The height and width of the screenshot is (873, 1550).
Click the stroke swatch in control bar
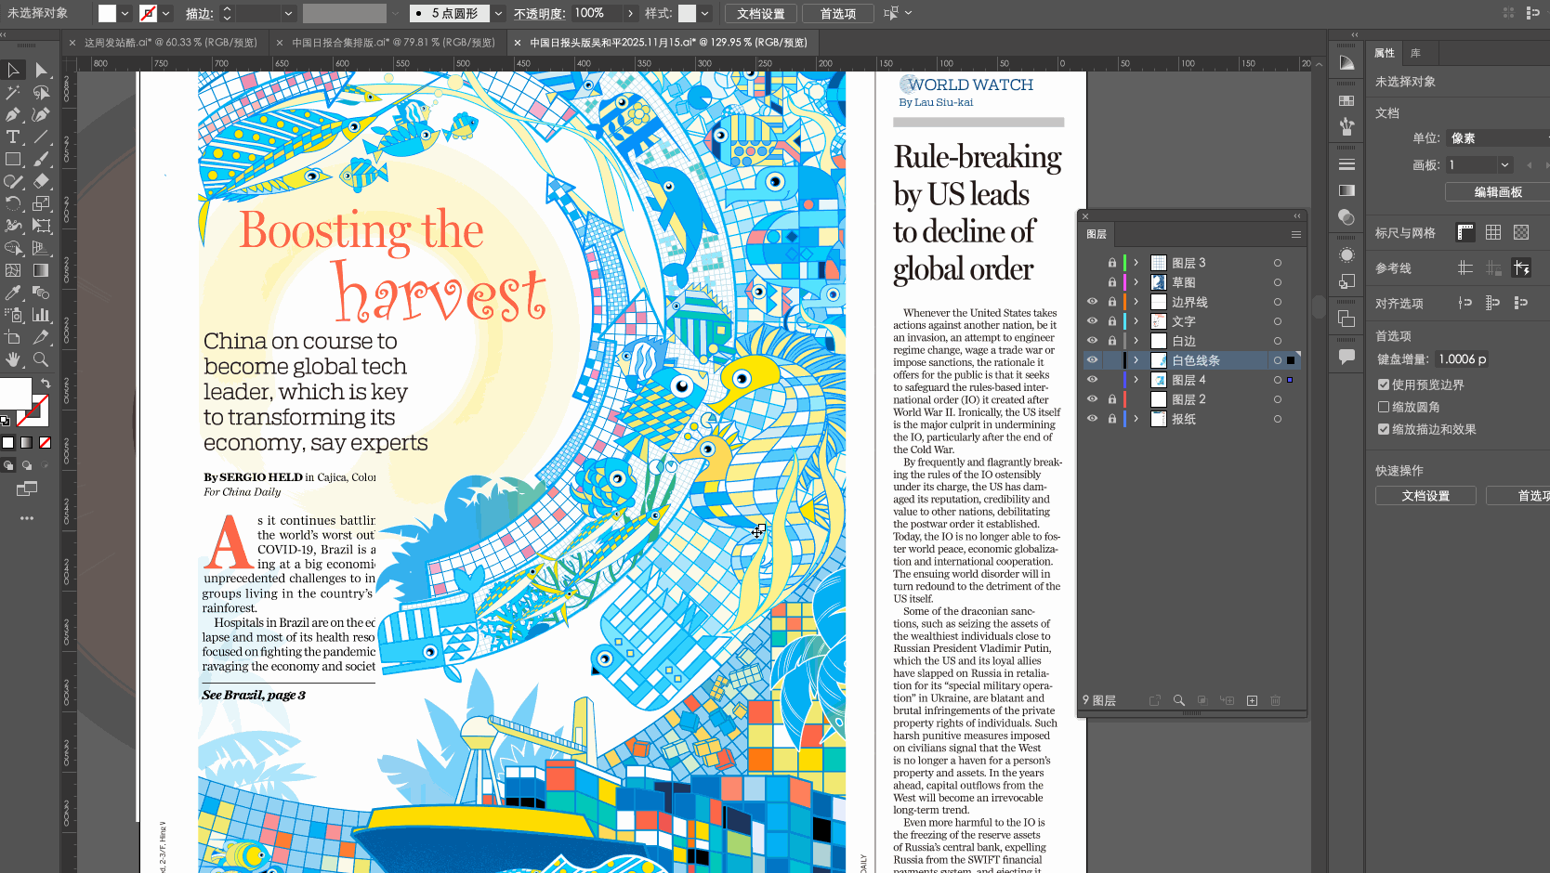coord(148,13)
